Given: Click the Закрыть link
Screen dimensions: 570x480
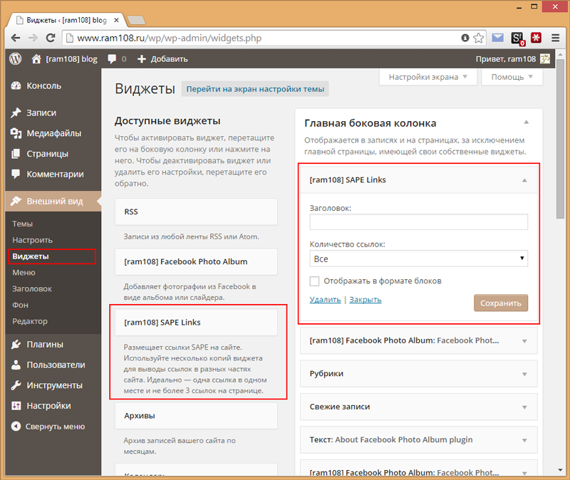Looking at the screenshot, I should tap(366, 300).
